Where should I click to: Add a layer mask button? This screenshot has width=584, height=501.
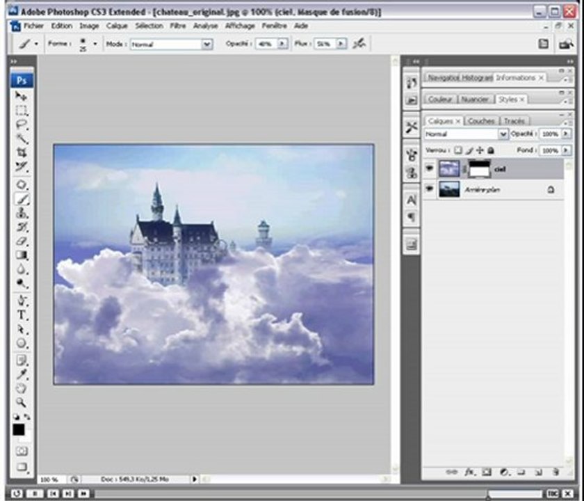pos(487,472)
